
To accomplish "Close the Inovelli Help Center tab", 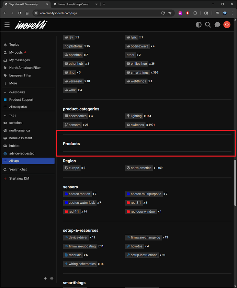I will (x=97, y=4).
